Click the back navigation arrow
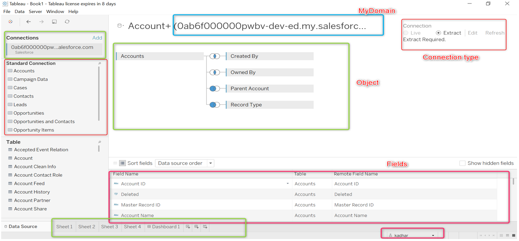The height and width of the screenshot is (241, 519). click(28, 22)
